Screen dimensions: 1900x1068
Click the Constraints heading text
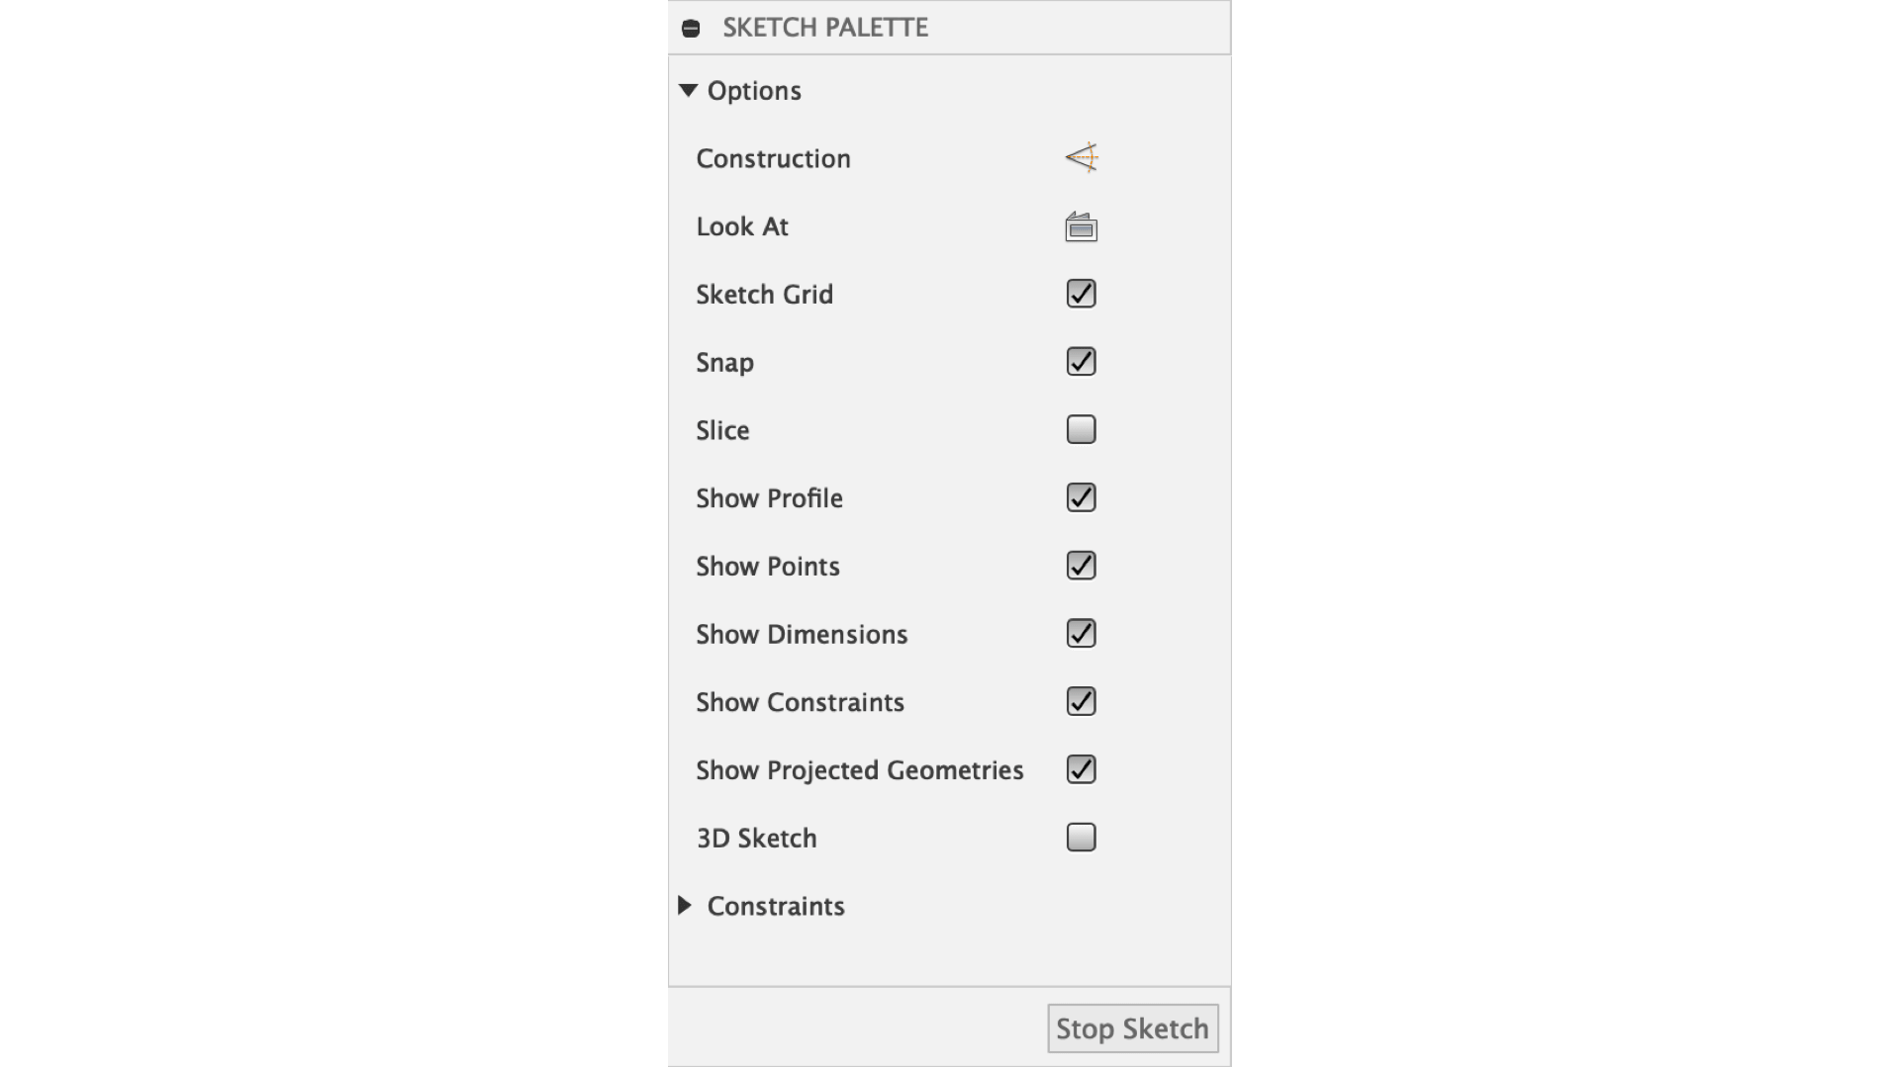(776, 906)
